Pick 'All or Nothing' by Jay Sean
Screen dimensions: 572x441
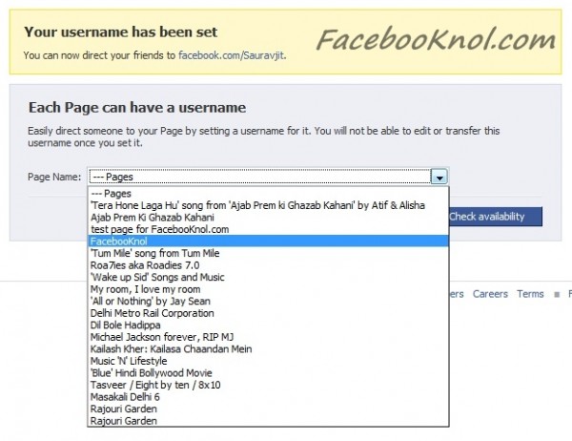tap(268, 301)
